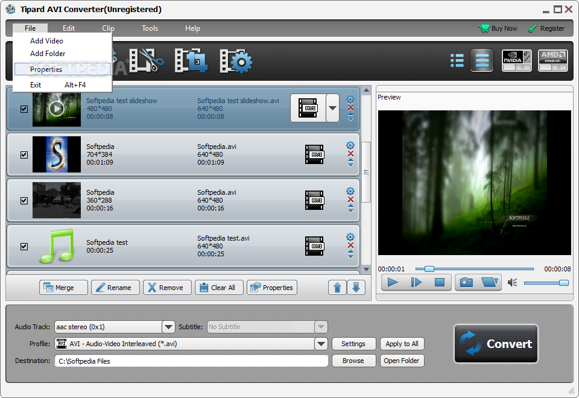This screenshot has width=579, height=398.
Task: Open the Help menu
Action: coord(192,28)
